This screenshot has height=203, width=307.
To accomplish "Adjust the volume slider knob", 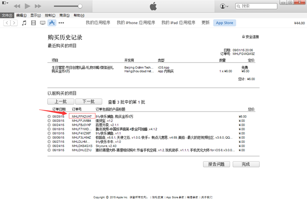I will (80, 6).
